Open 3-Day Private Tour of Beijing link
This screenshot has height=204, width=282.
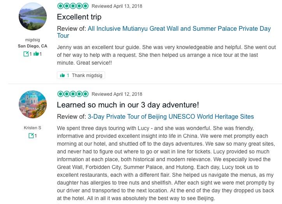[171, 116]
